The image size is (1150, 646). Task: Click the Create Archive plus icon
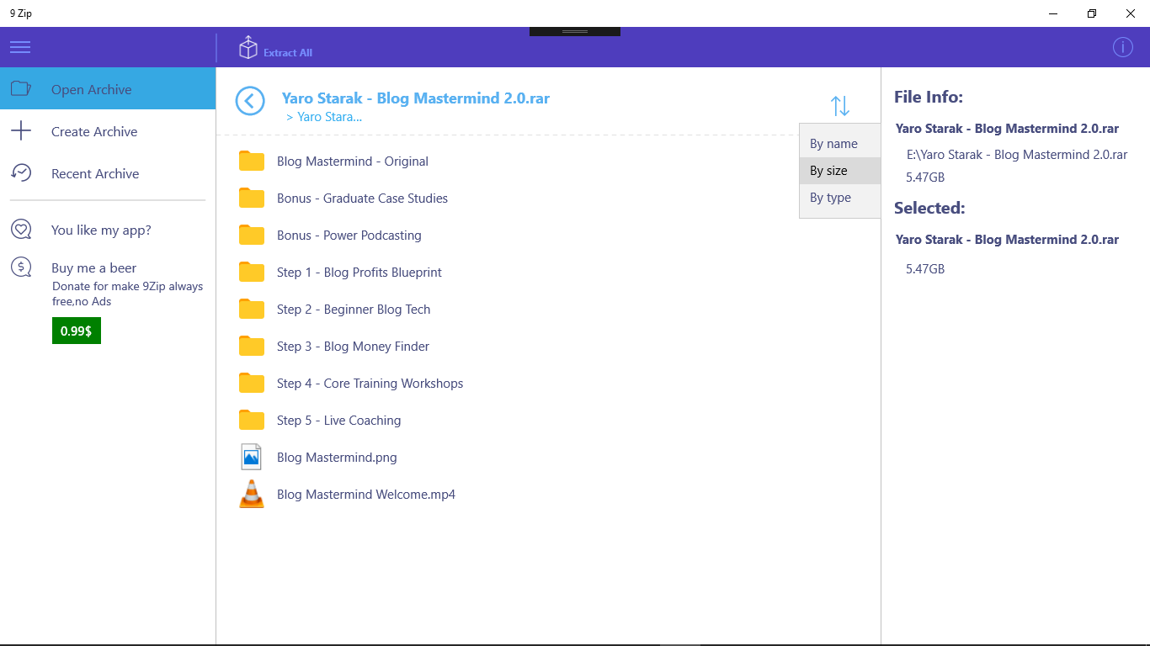(x=20, y=131)
